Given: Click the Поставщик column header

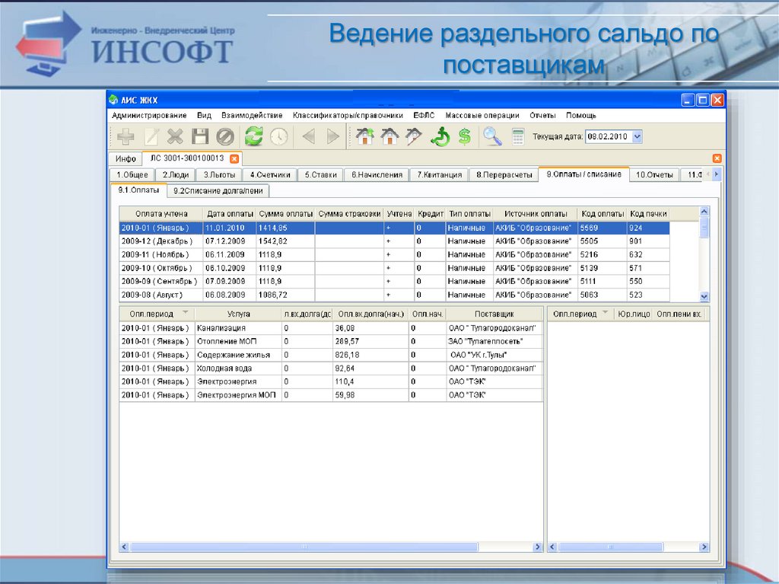Looking at the screenshot, I should point(494,314).
